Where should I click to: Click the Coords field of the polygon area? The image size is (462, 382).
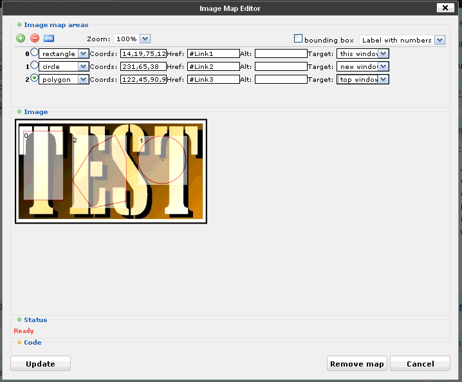143,79
